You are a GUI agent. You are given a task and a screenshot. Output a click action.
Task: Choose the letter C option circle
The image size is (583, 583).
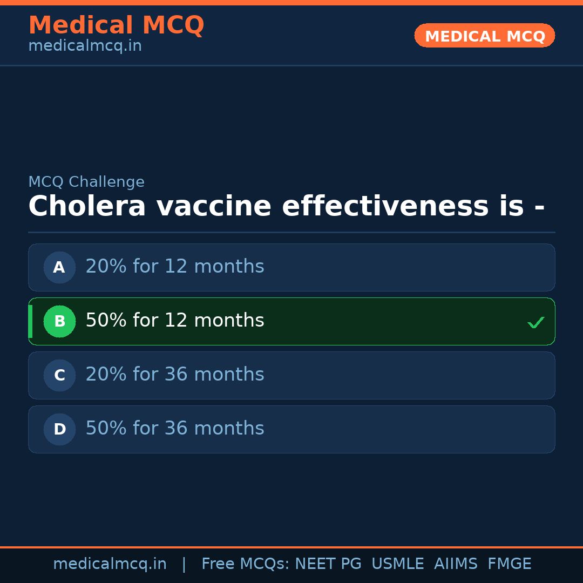point(59,375)
